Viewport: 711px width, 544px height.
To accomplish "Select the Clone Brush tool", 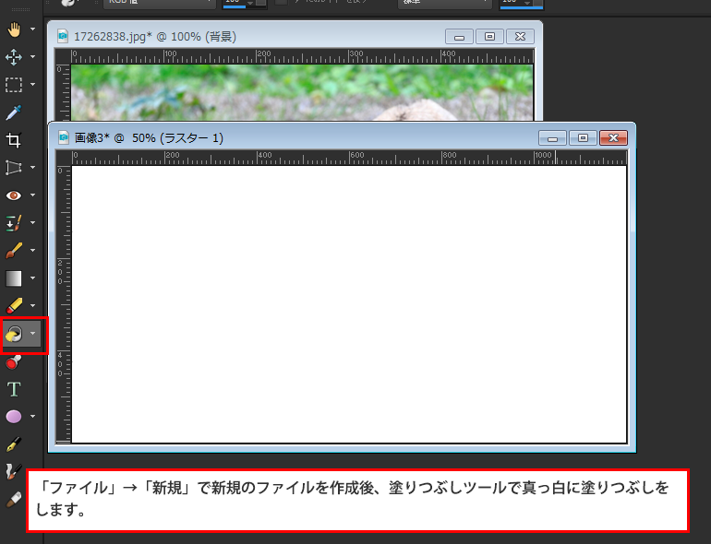I will tap(14, 223).
